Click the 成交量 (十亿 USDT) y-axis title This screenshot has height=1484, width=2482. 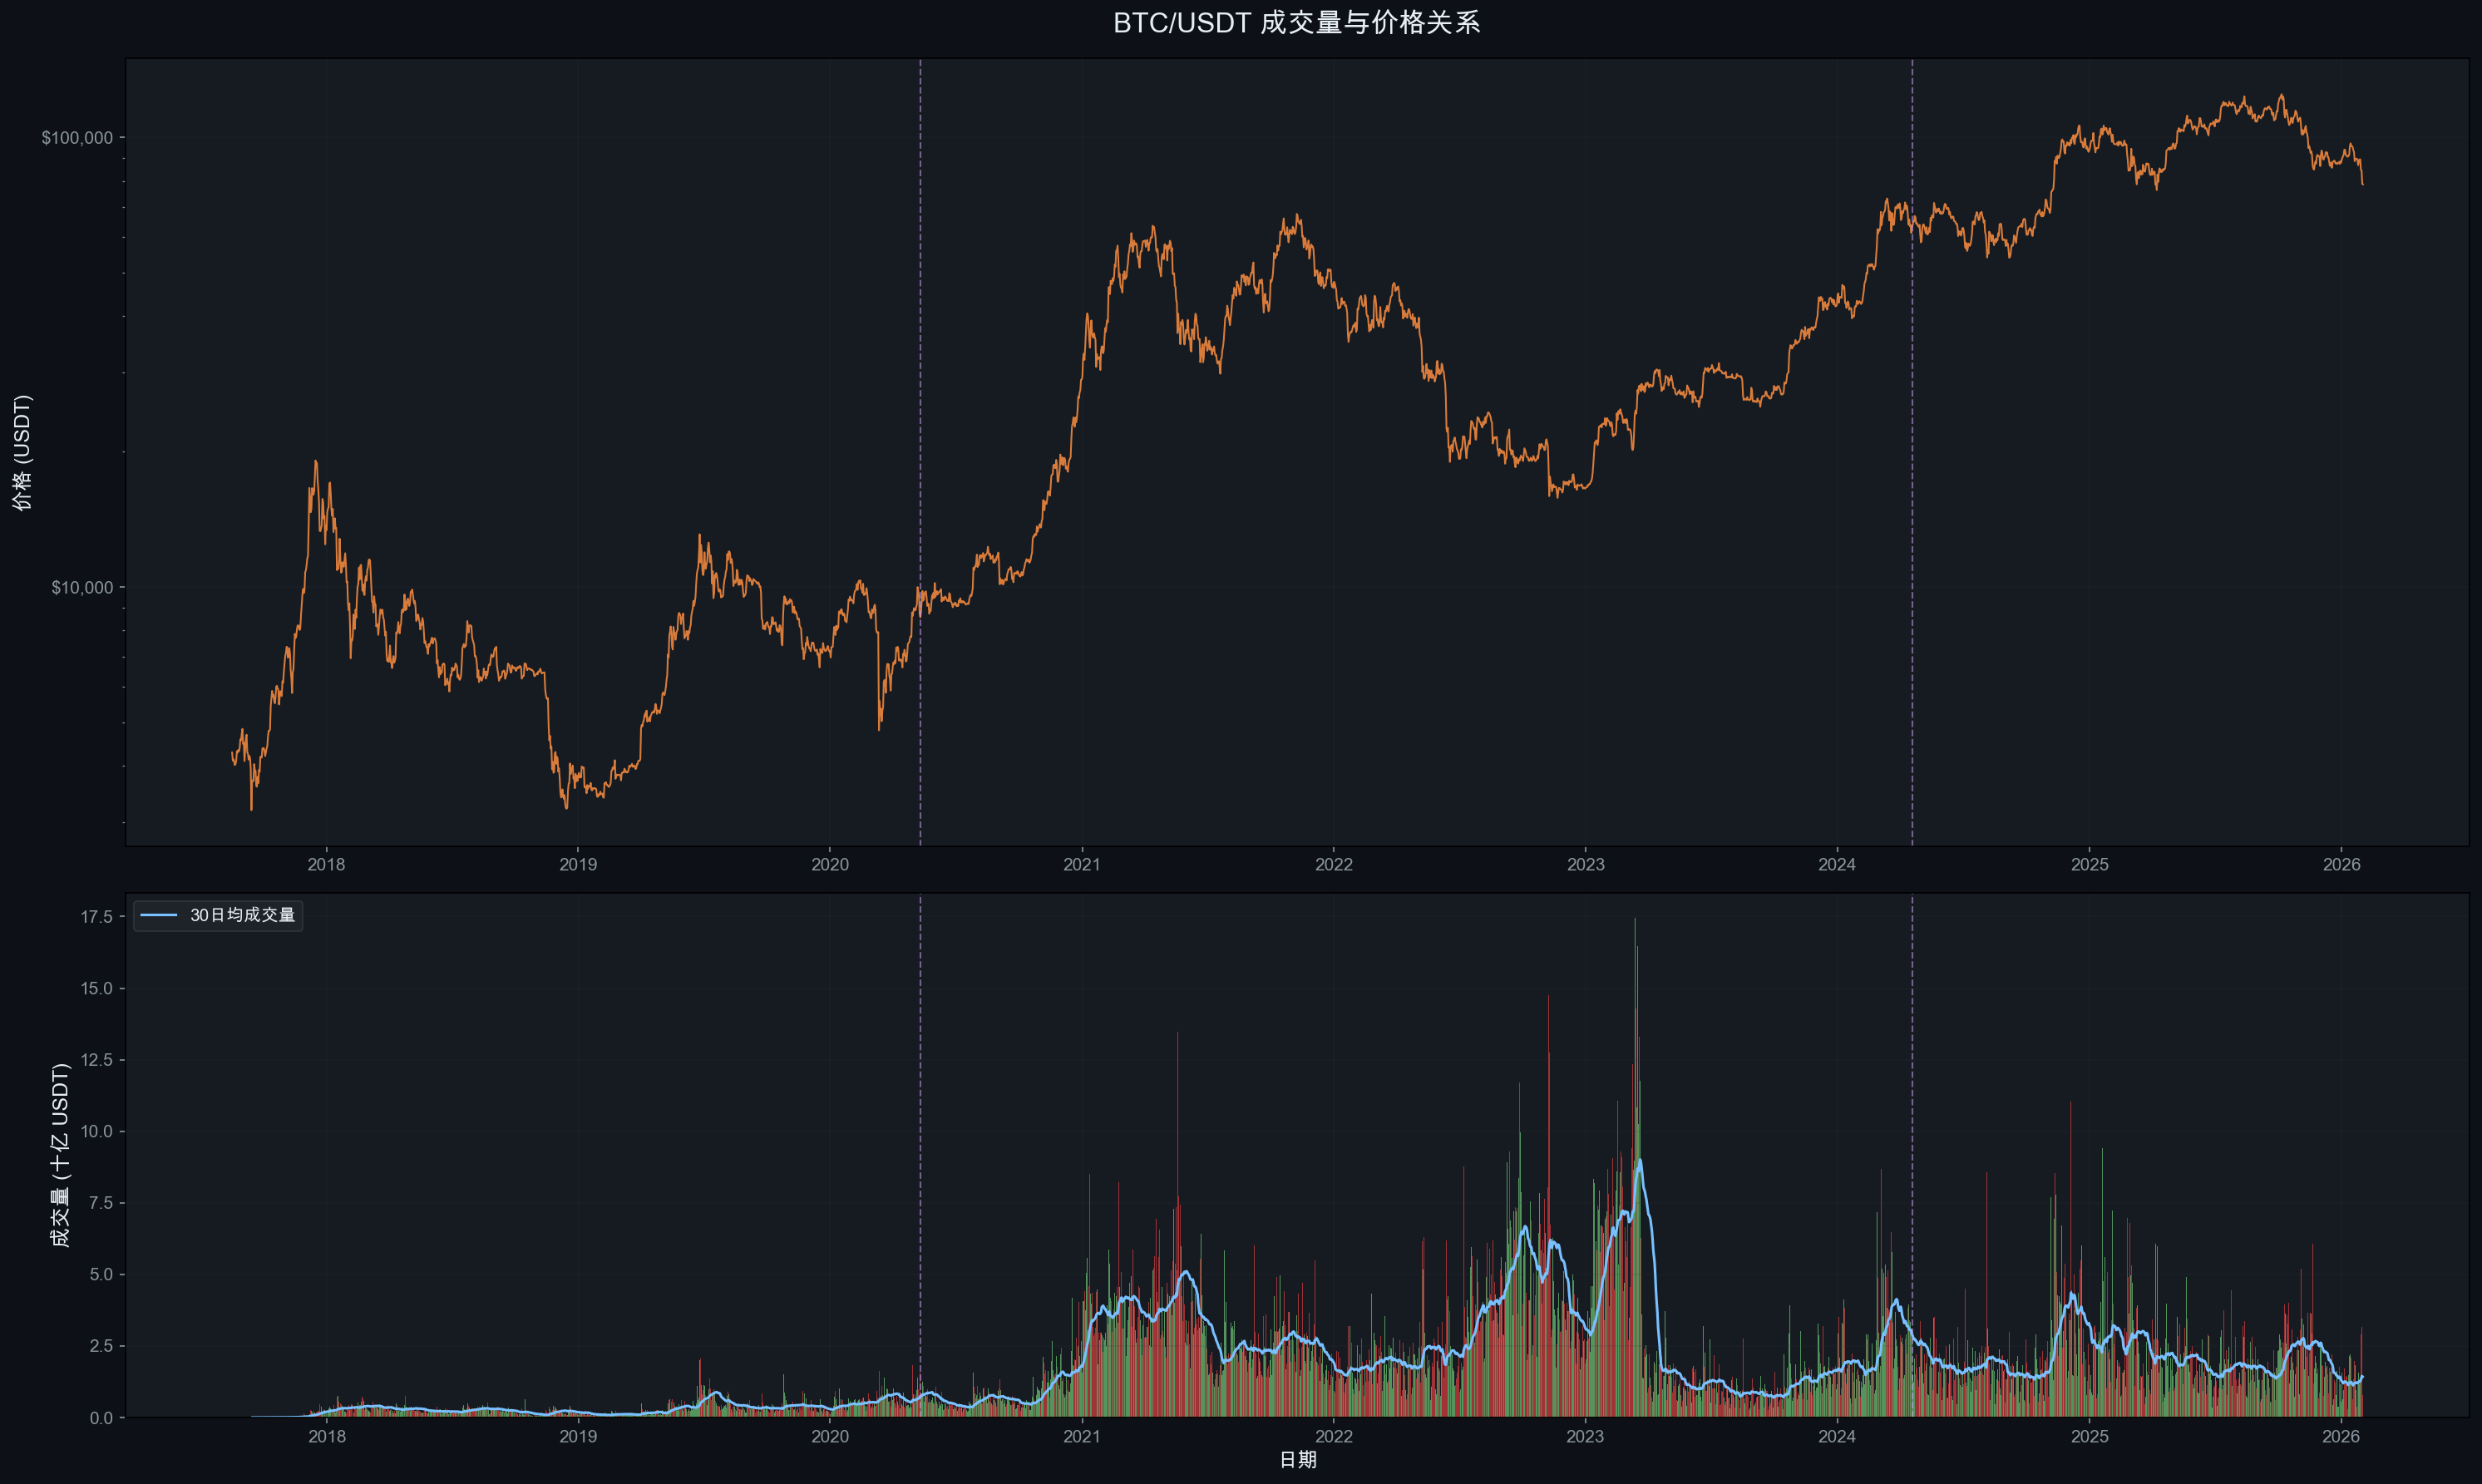coord(60,1154)
